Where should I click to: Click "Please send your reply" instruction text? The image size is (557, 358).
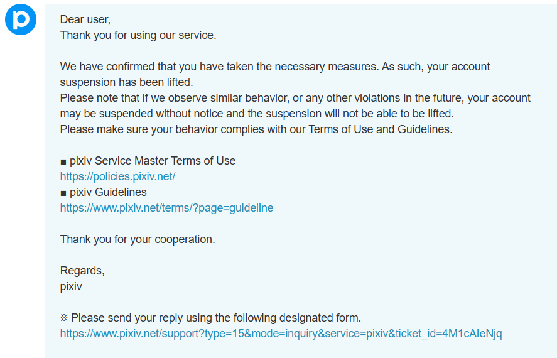(x=216, y=318)
